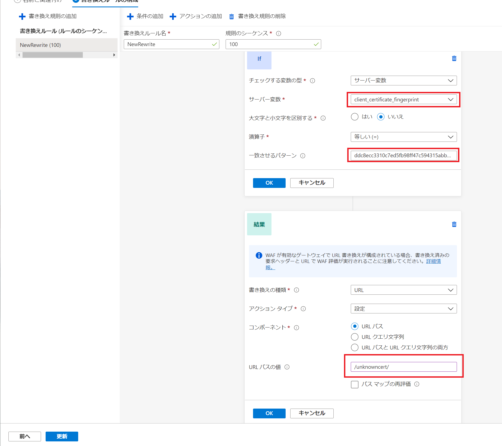The image size is (502, 446).
Task: Click the info icon next to 規則のシーケンス
Action: pyautogui.click(x=279, y=33)
